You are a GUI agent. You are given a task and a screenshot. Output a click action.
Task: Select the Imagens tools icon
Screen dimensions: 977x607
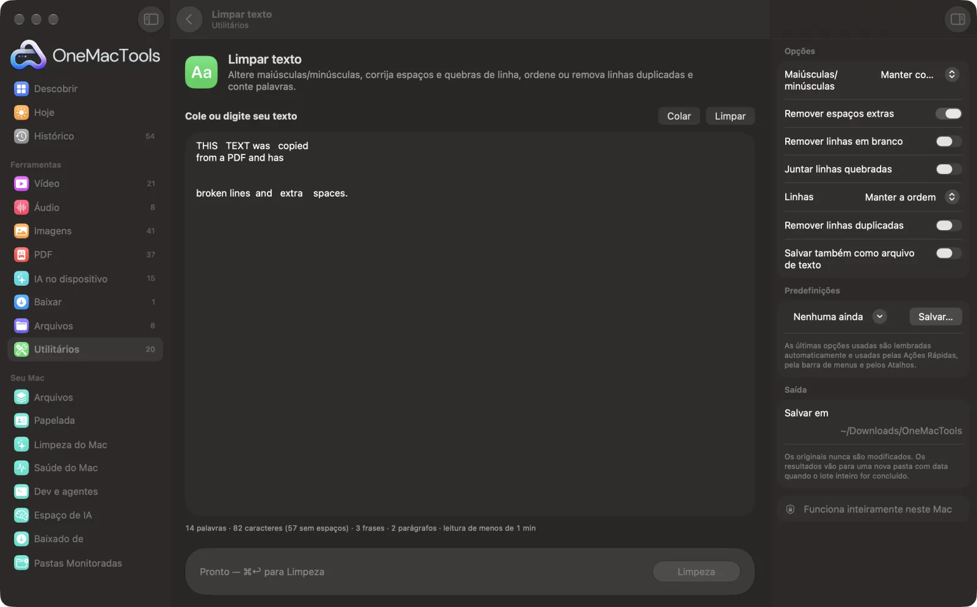[21, 231]
